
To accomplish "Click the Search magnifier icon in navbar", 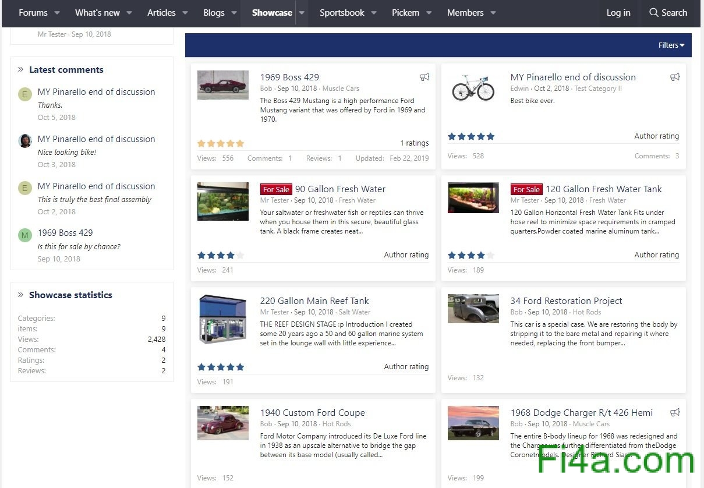I will coord(654,13).
